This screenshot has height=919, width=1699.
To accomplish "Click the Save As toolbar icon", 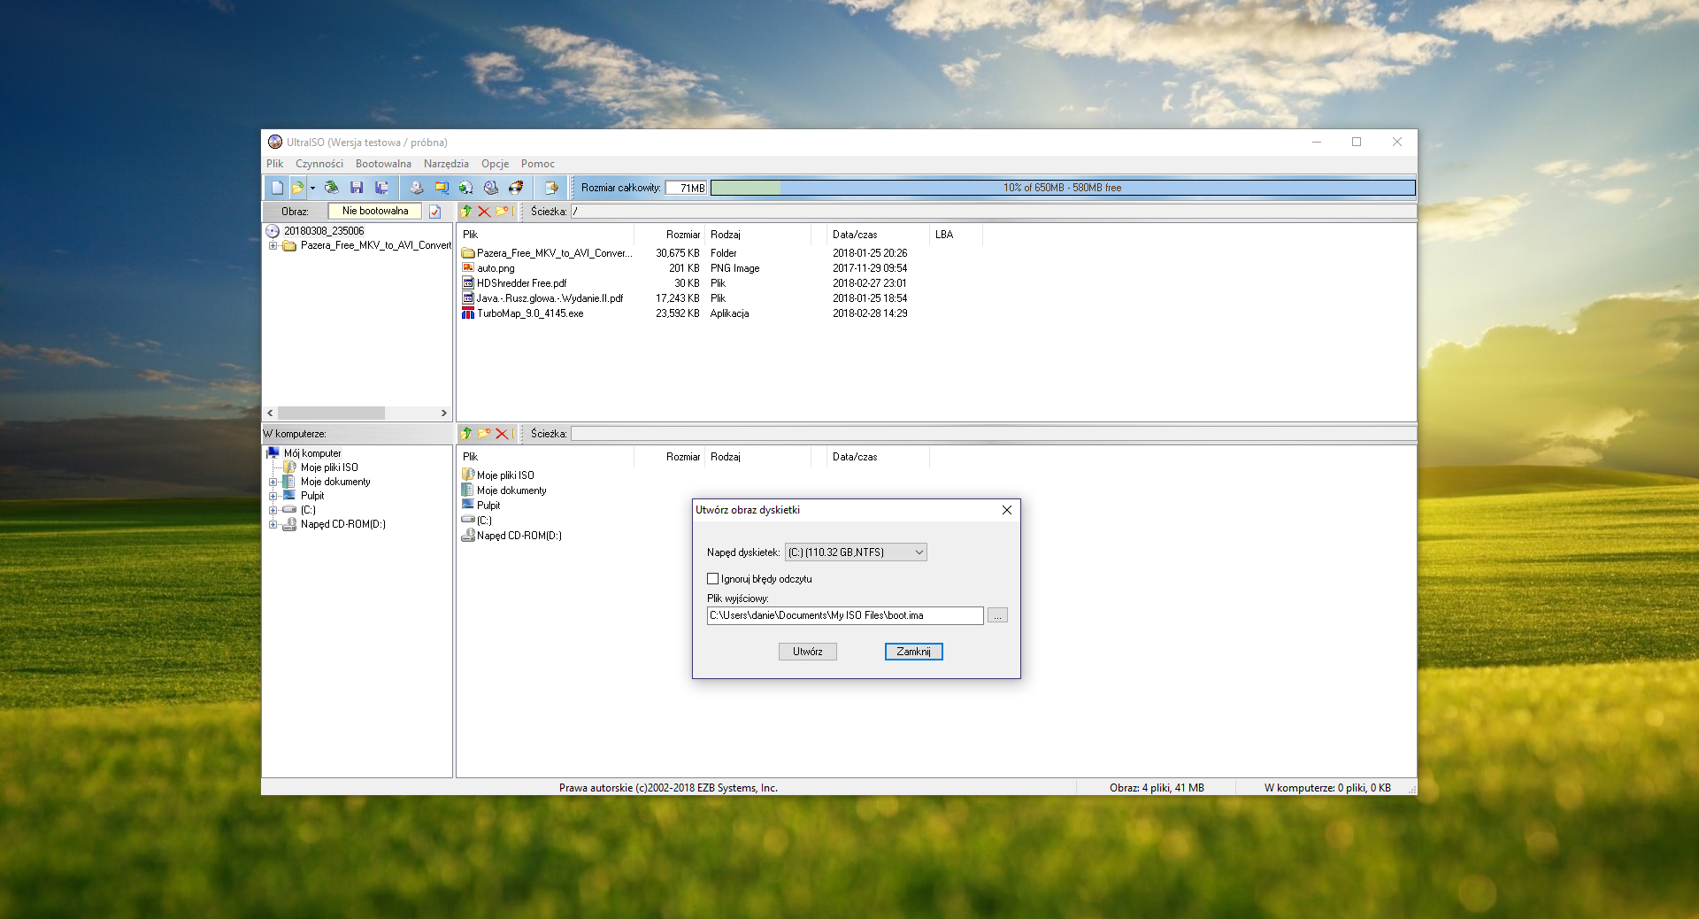I will [381, 188].
